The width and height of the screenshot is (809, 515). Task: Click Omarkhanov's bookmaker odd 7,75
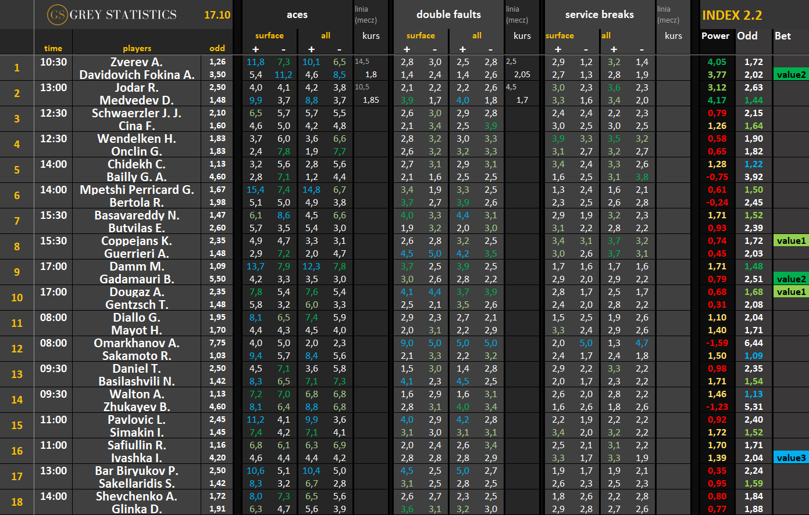pyautogui.click(x=218, y=343)
